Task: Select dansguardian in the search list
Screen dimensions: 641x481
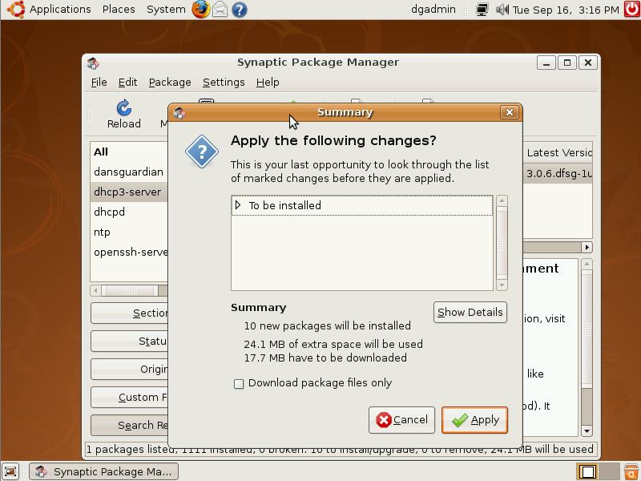Action: tap(129, 172)
